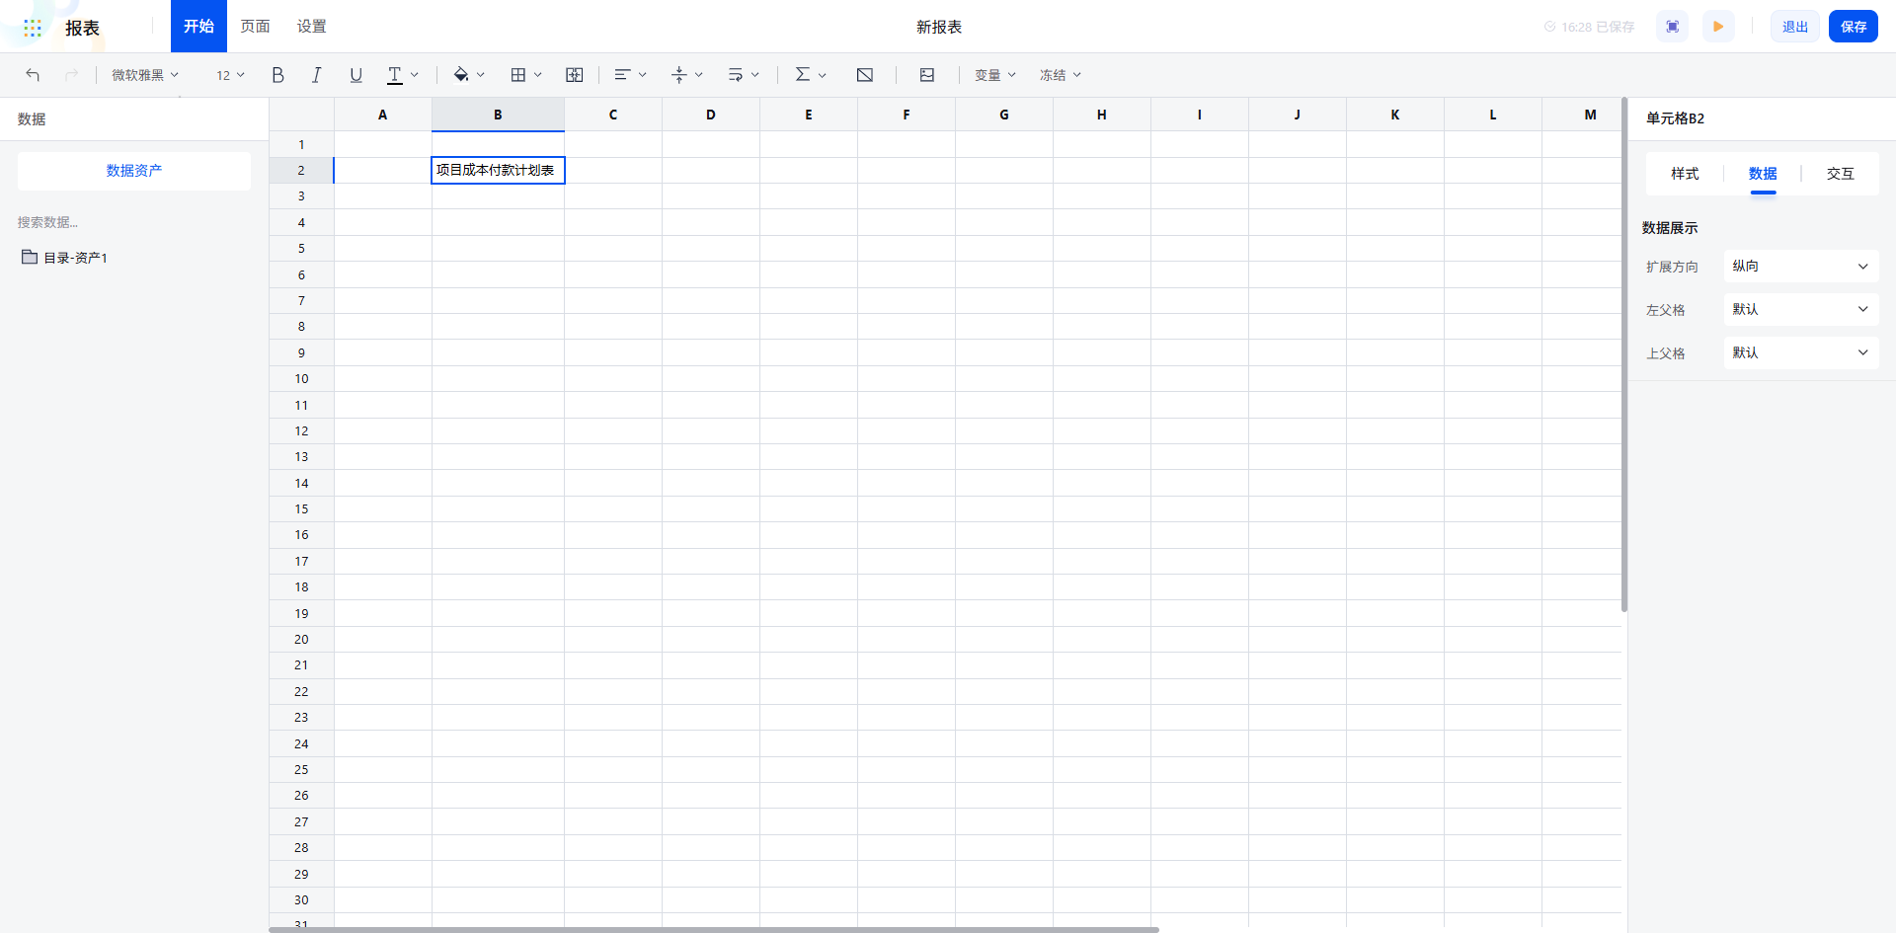Open the app launcher grid icon
Image resolution: width=1896 pixels, height=933 pixels.
[33, 28]
